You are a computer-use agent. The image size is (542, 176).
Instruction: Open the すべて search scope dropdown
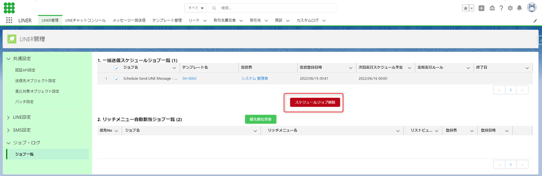tap(195, 8)
